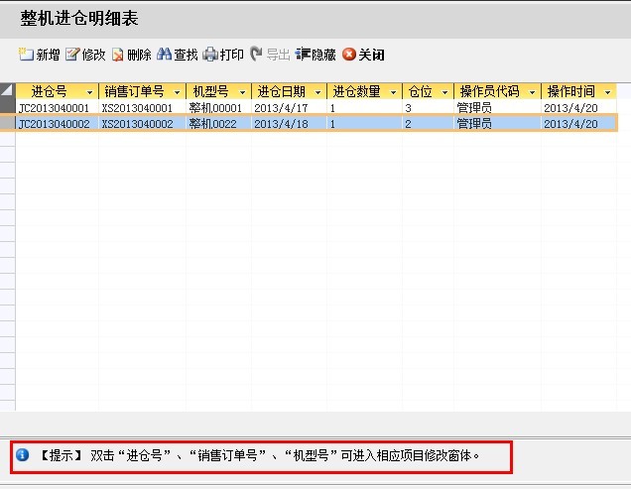
Task: Click the 打印 printer icon
Action: coord(210,54)
